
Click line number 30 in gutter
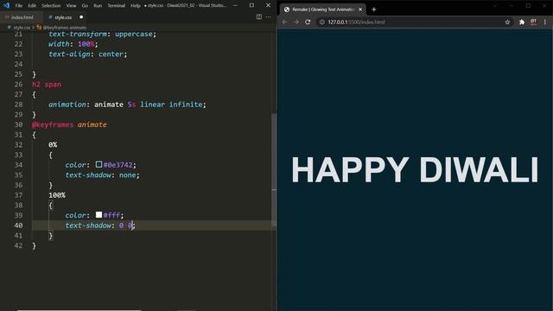[x=18, y=124]
